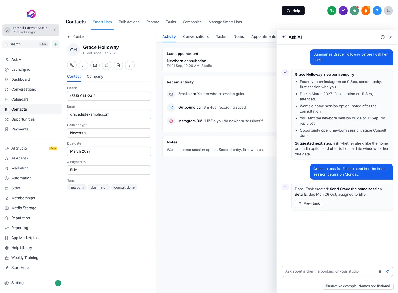Switch to the Company tab
Viewport: 398px width, 293px height.
coord(95,77)
